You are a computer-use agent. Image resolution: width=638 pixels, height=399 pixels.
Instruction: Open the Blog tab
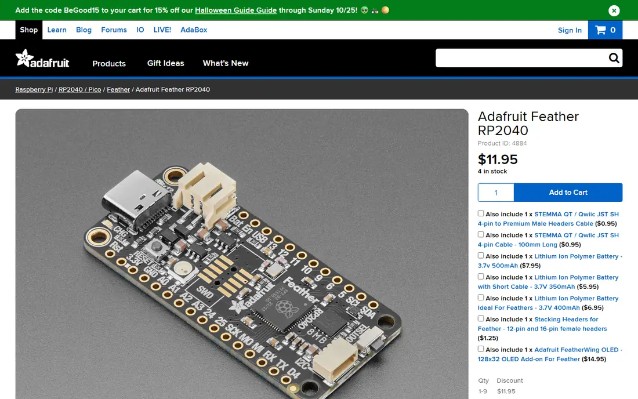(84, 30)
